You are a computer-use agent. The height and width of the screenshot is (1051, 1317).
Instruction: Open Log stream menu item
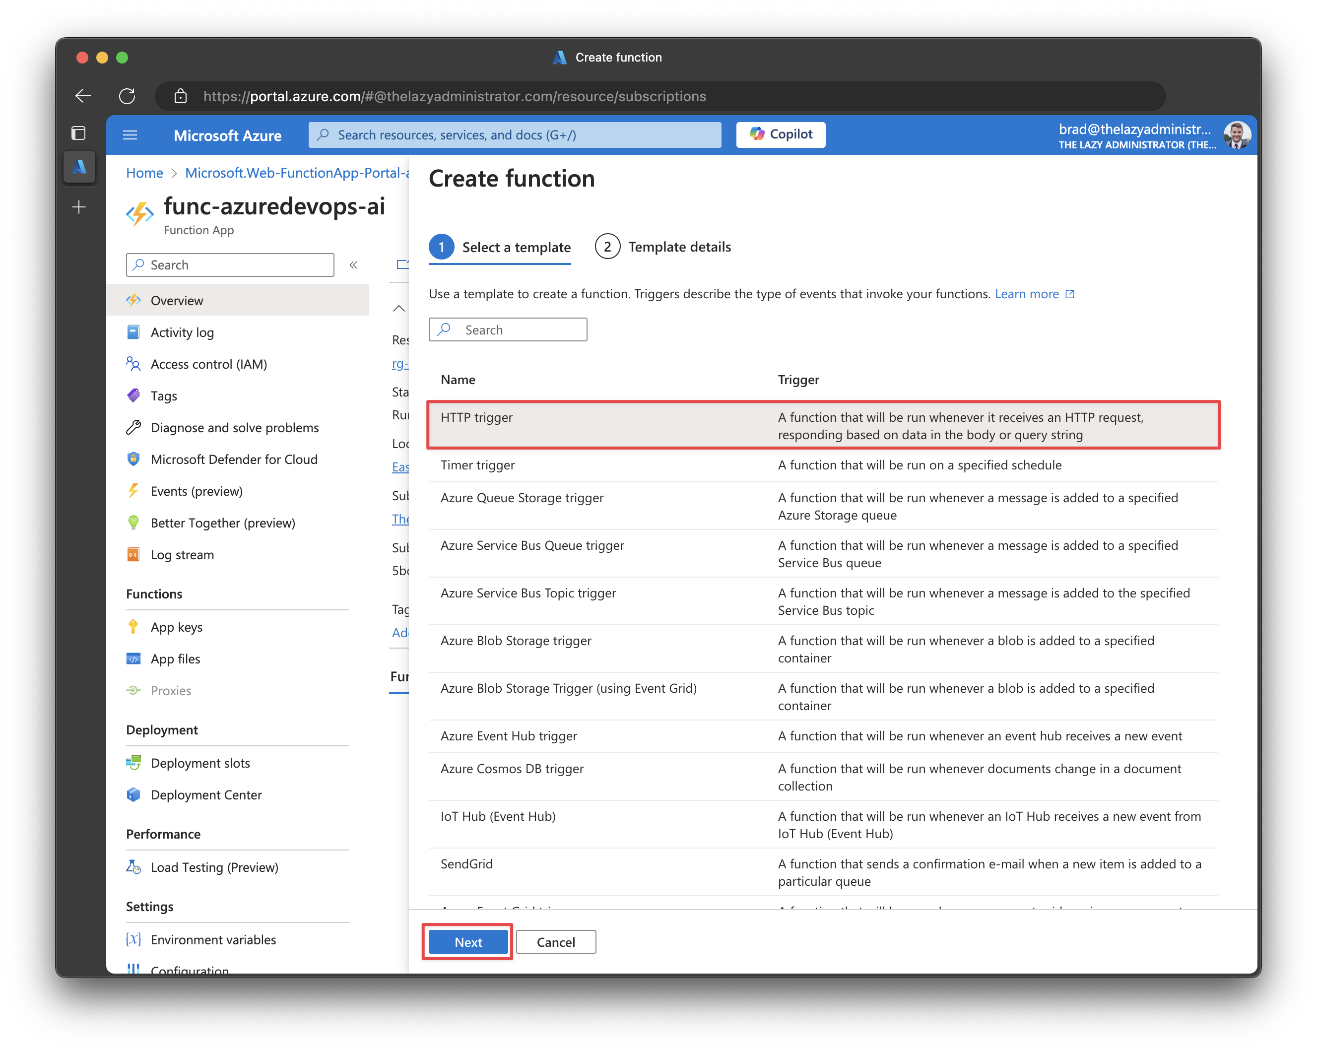238,554
